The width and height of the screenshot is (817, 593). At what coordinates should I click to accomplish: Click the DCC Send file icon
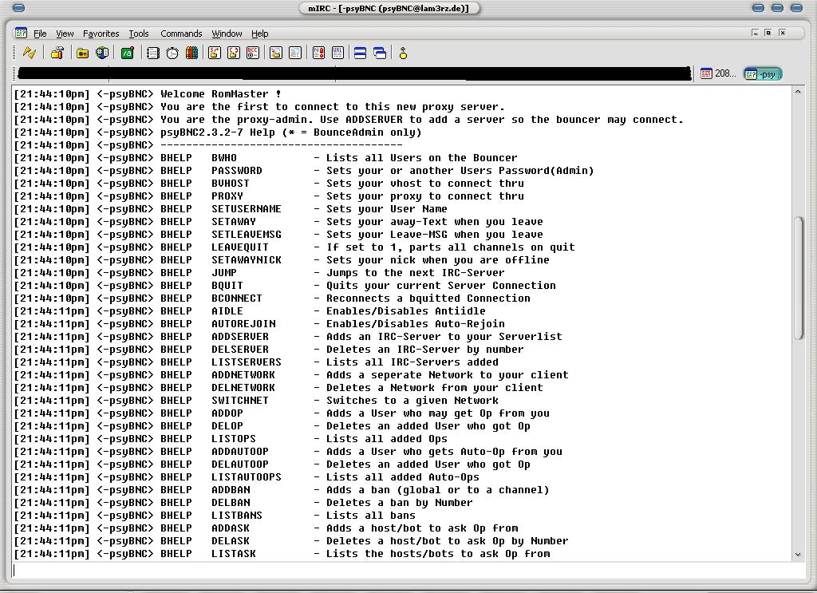(214, 53)
